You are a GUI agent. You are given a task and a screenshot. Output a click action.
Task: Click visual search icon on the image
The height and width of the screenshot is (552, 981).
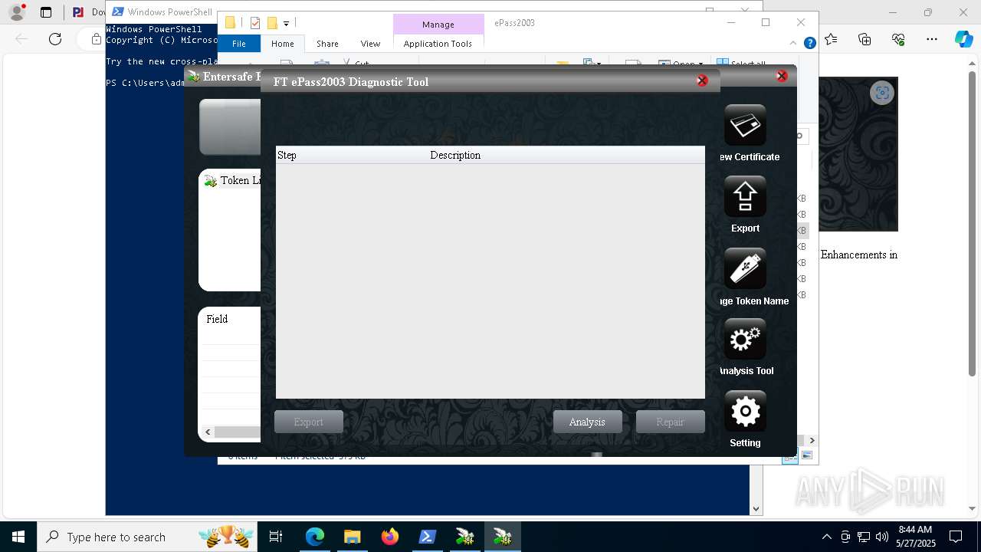[882, 93]
